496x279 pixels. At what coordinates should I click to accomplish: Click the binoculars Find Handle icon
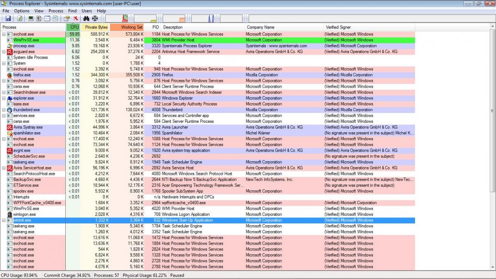pyautogui.click(x=86, y=19)
